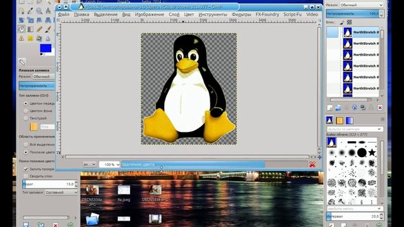Open the Изображение menu
This screenshot has height=227, width=404.
pos(150,15)
